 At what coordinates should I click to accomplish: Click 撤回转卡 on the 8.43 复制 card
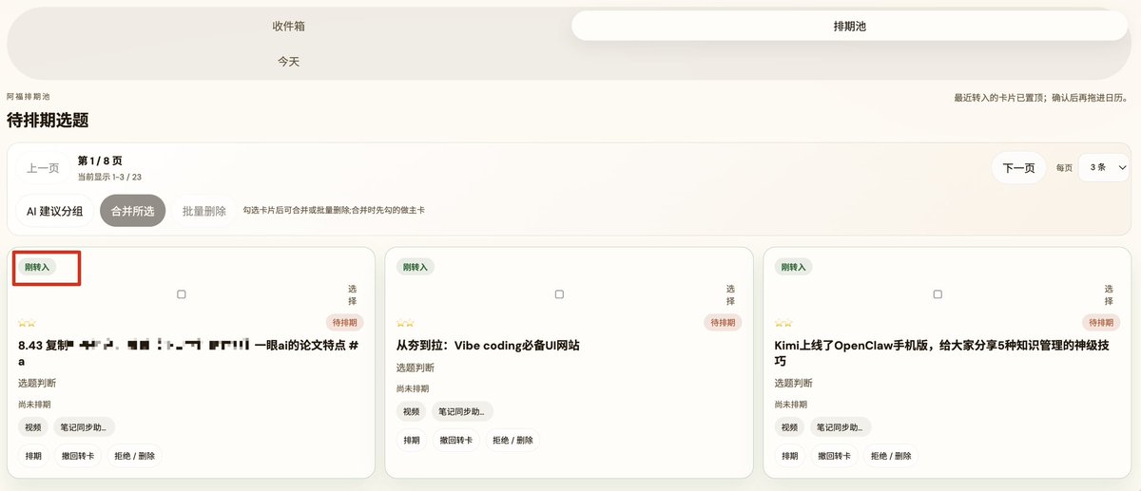point(78,456)
